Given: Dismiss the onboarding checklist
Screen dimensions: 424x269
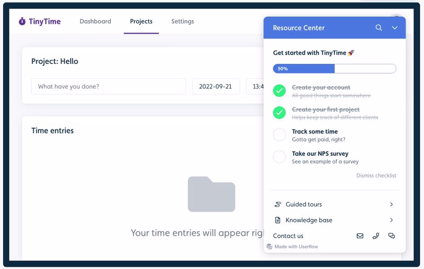Looking at the screenshot, I should [376, 176].
